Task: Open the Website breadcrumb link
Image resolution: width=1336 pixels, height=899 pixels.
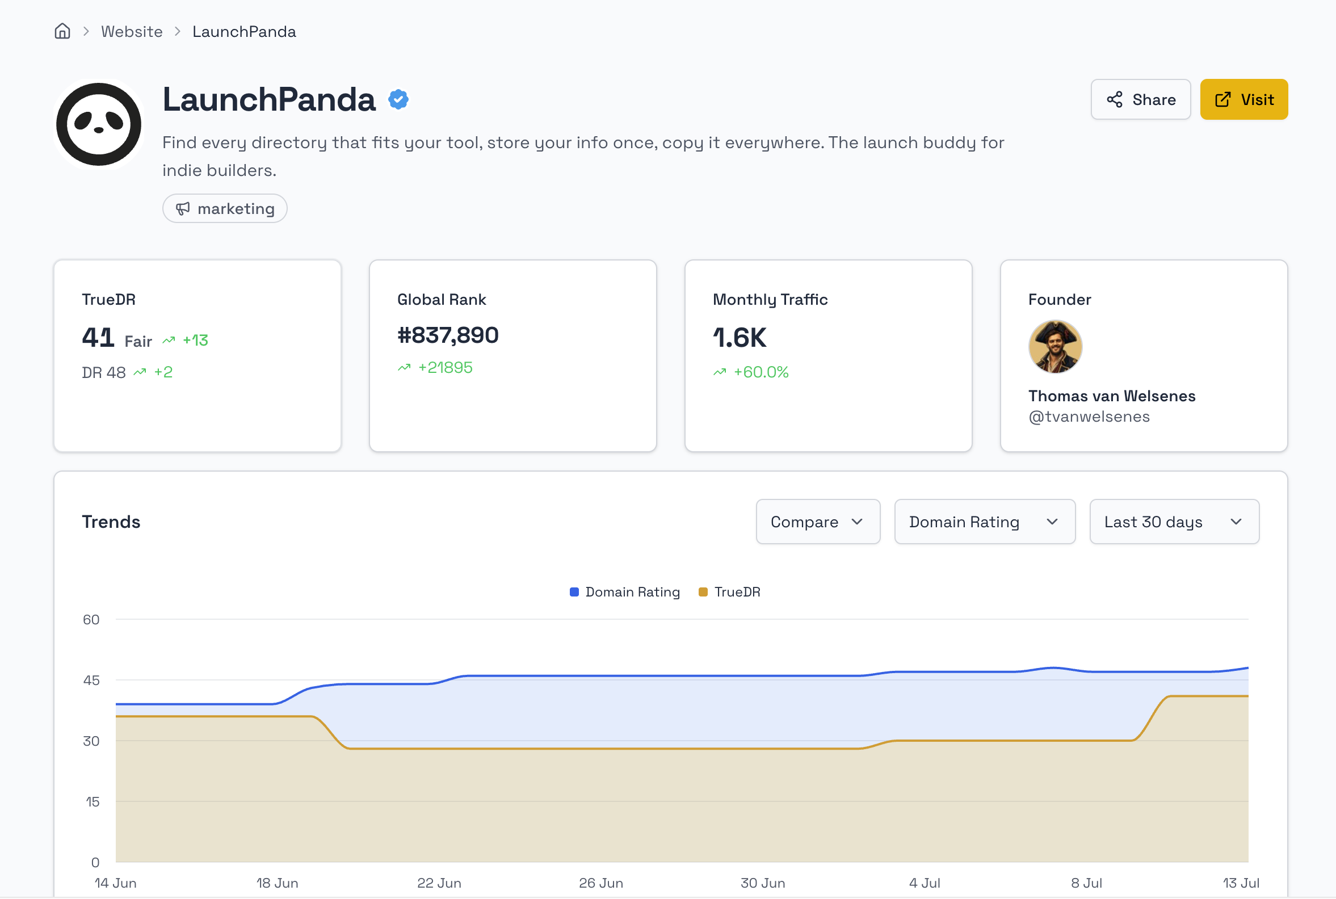Action: pos(132,32)
